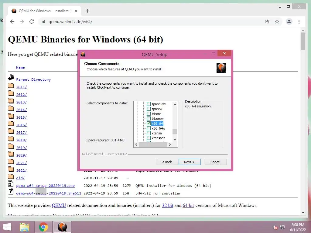Tick the xtensa component checkbox
311x233 pixels.
pyautogui.click(x=149, y=133)
